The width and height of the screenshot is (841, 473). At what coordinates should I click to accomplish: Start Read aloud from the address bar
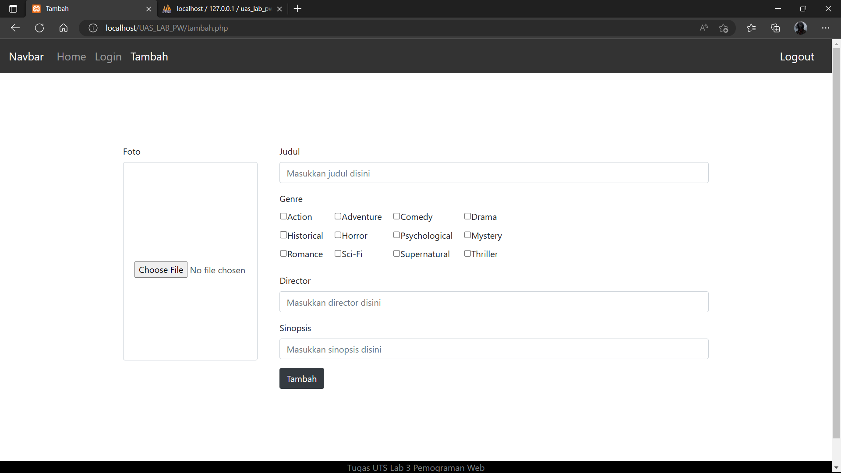coord(703,28)
